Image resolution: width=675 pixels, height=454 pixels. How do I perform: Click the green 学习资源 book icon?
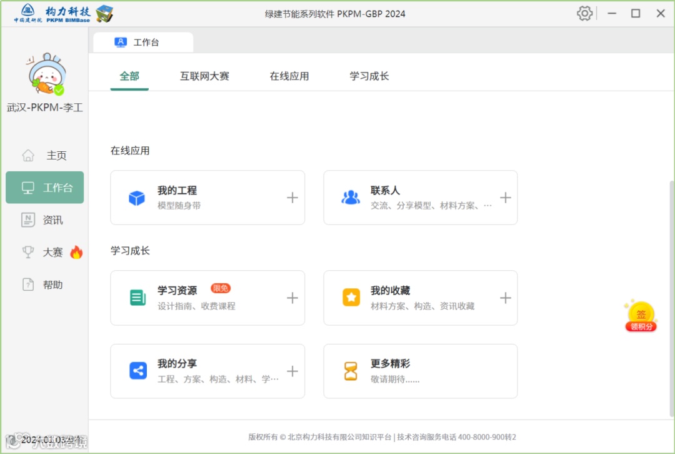137,298
